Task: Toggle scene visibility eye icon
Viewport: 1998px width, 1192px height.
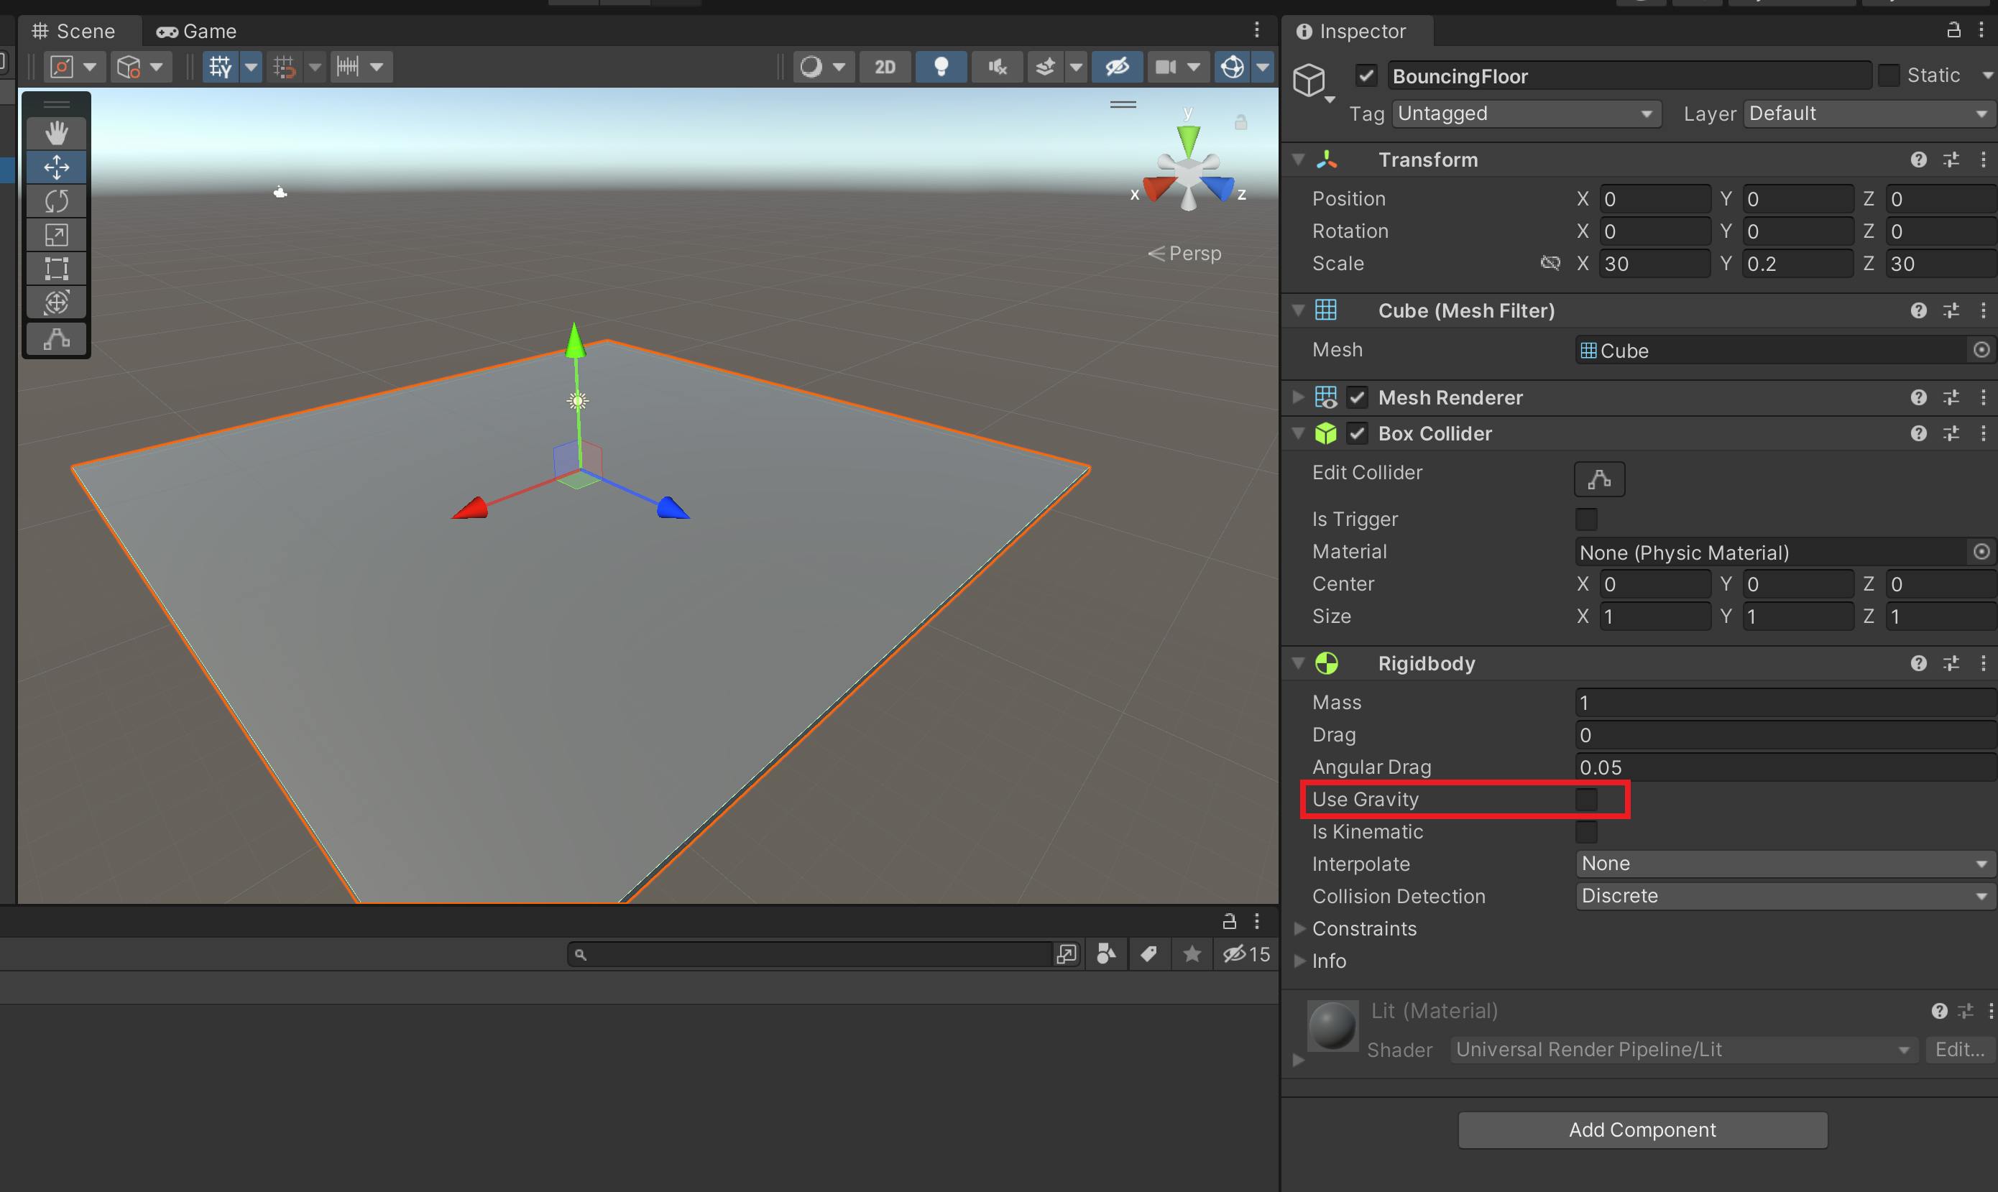Action: 1117,67
